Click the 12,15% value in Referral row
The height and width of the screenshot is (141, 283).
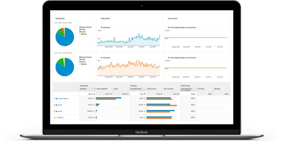91,118
